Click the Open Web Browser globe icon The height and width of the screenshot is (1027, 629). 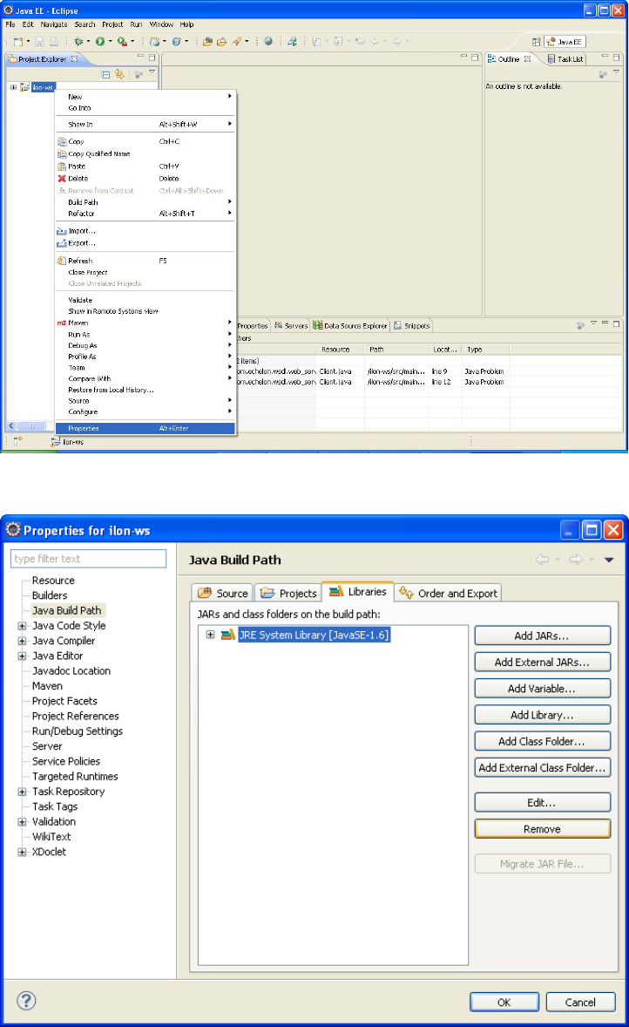pyautogui.click(x=268, y=41)
